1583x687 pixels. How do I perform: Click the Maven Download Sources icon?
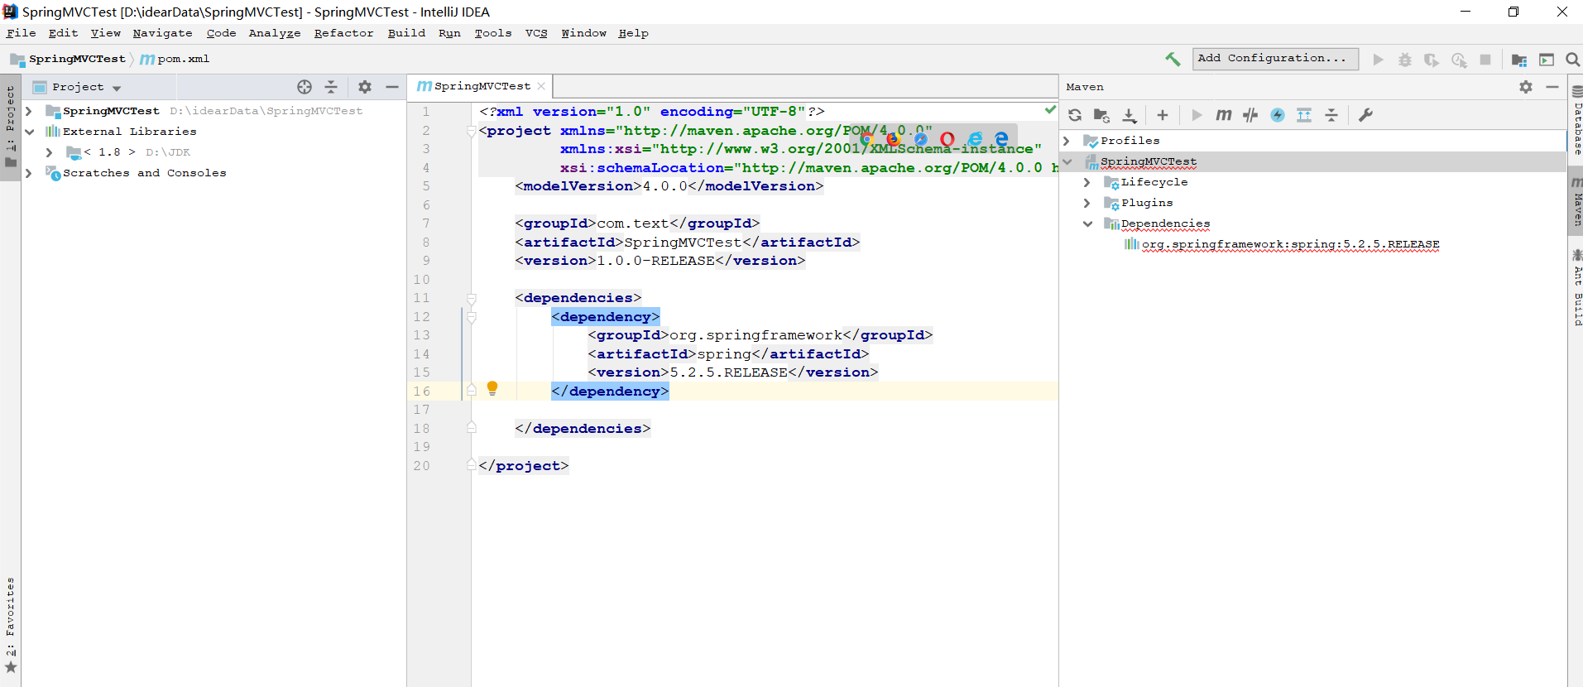[x=1130, y=115]
